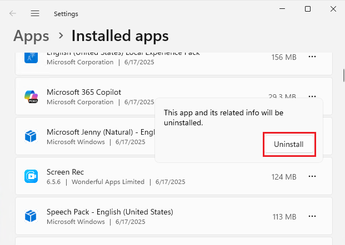Open the hamburger navigation menu
This screenshot has width=345, height=245.
tap(35, 13)
